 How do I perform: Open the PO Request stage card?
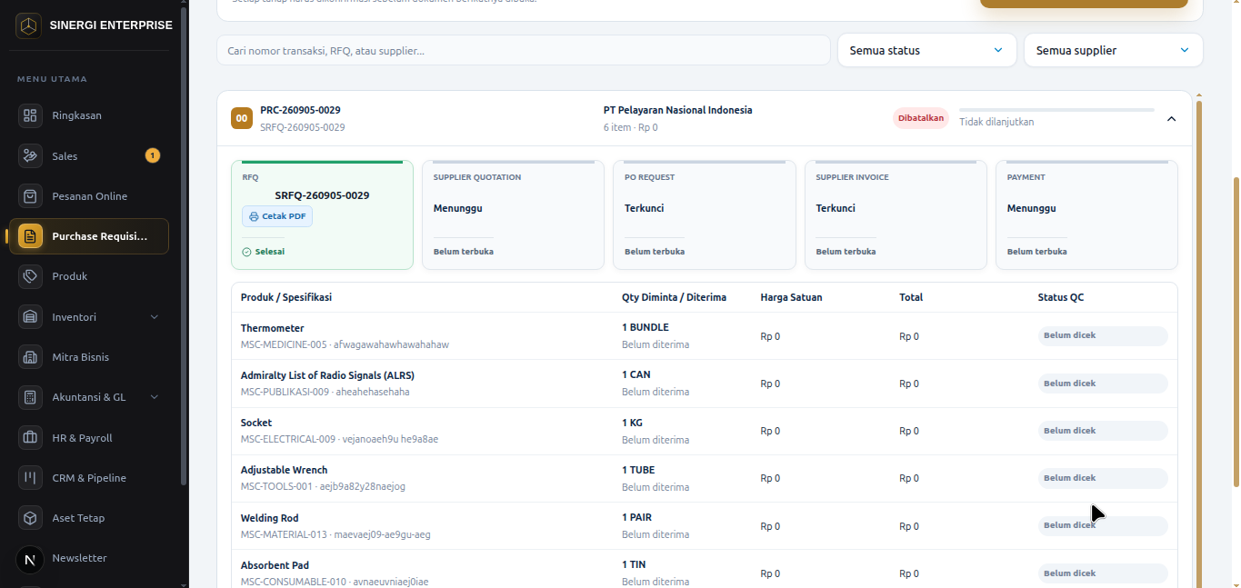click(705, 215)
